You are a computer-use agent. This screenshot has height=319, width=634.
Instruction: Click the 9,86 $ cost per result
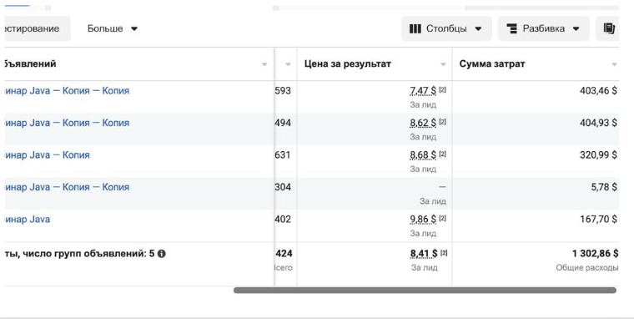click(423, 219)
